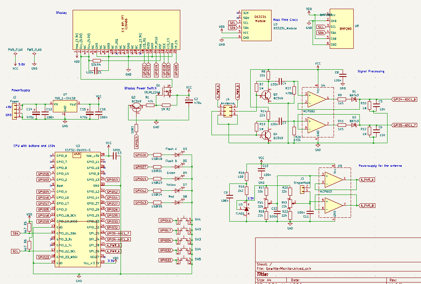This screenshot has width=421, height=284.
Task: Click the J2 Power connector
Action: coord(14,111)
